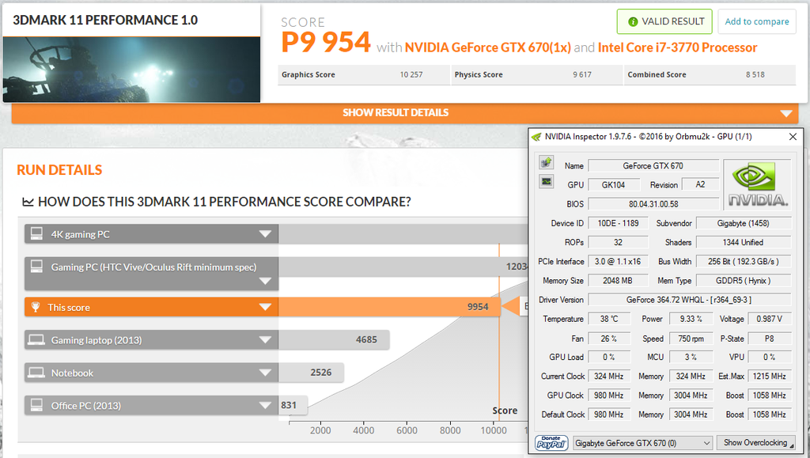Click the info icon in Valid Result badge
This screenshot has width=810, height=458.
coord(633,21)
